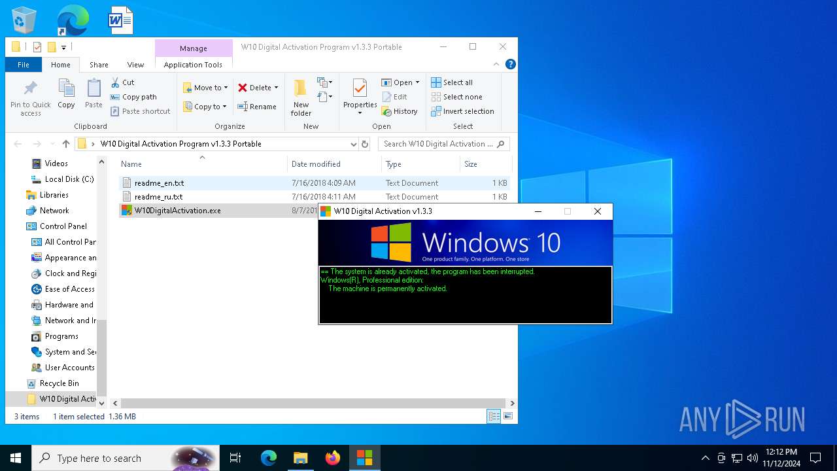
Task: Open Videos in the navigation pane
Action: [56, 164]
